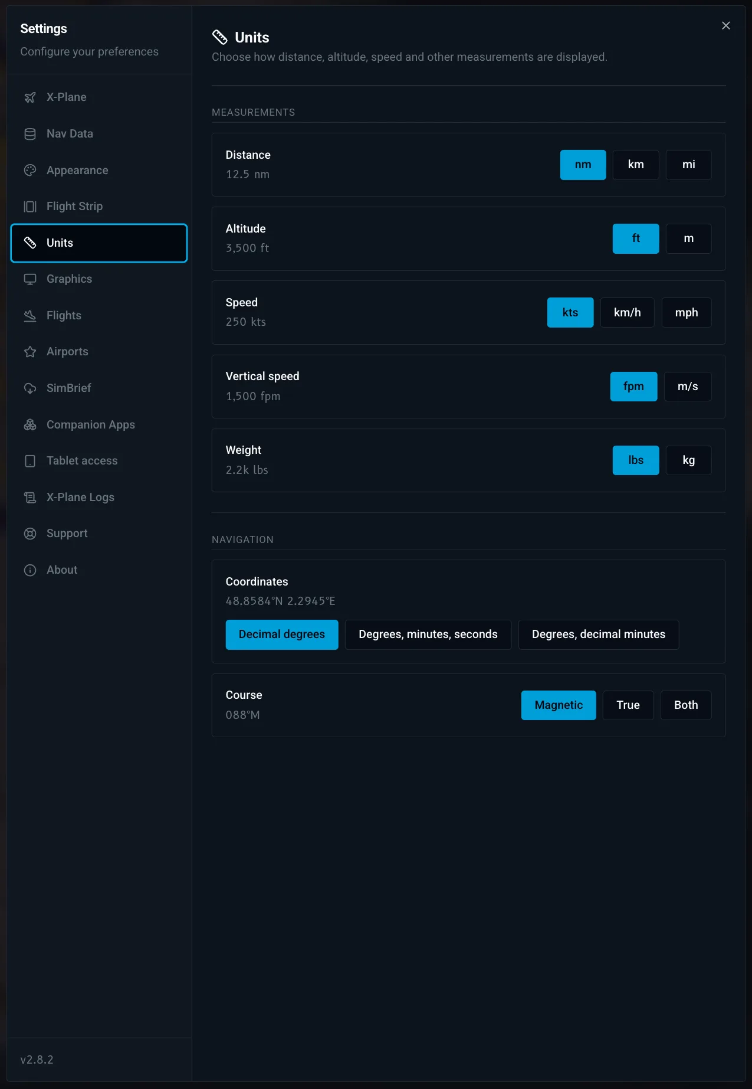Click the ruler icon beside Units heading
The image size is (752, 1089).
pyautogui.click(x=220, y=37)
